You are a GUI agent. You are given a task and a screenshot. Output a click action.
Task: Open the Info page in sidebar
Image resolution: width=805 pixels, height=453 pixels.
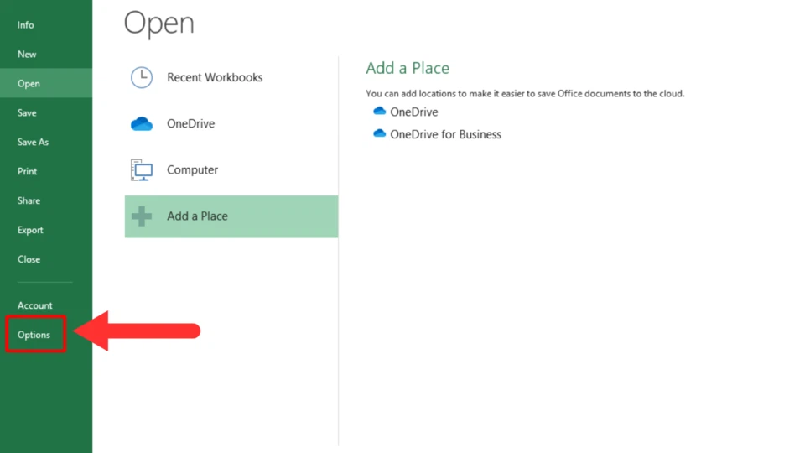(26, 25)
